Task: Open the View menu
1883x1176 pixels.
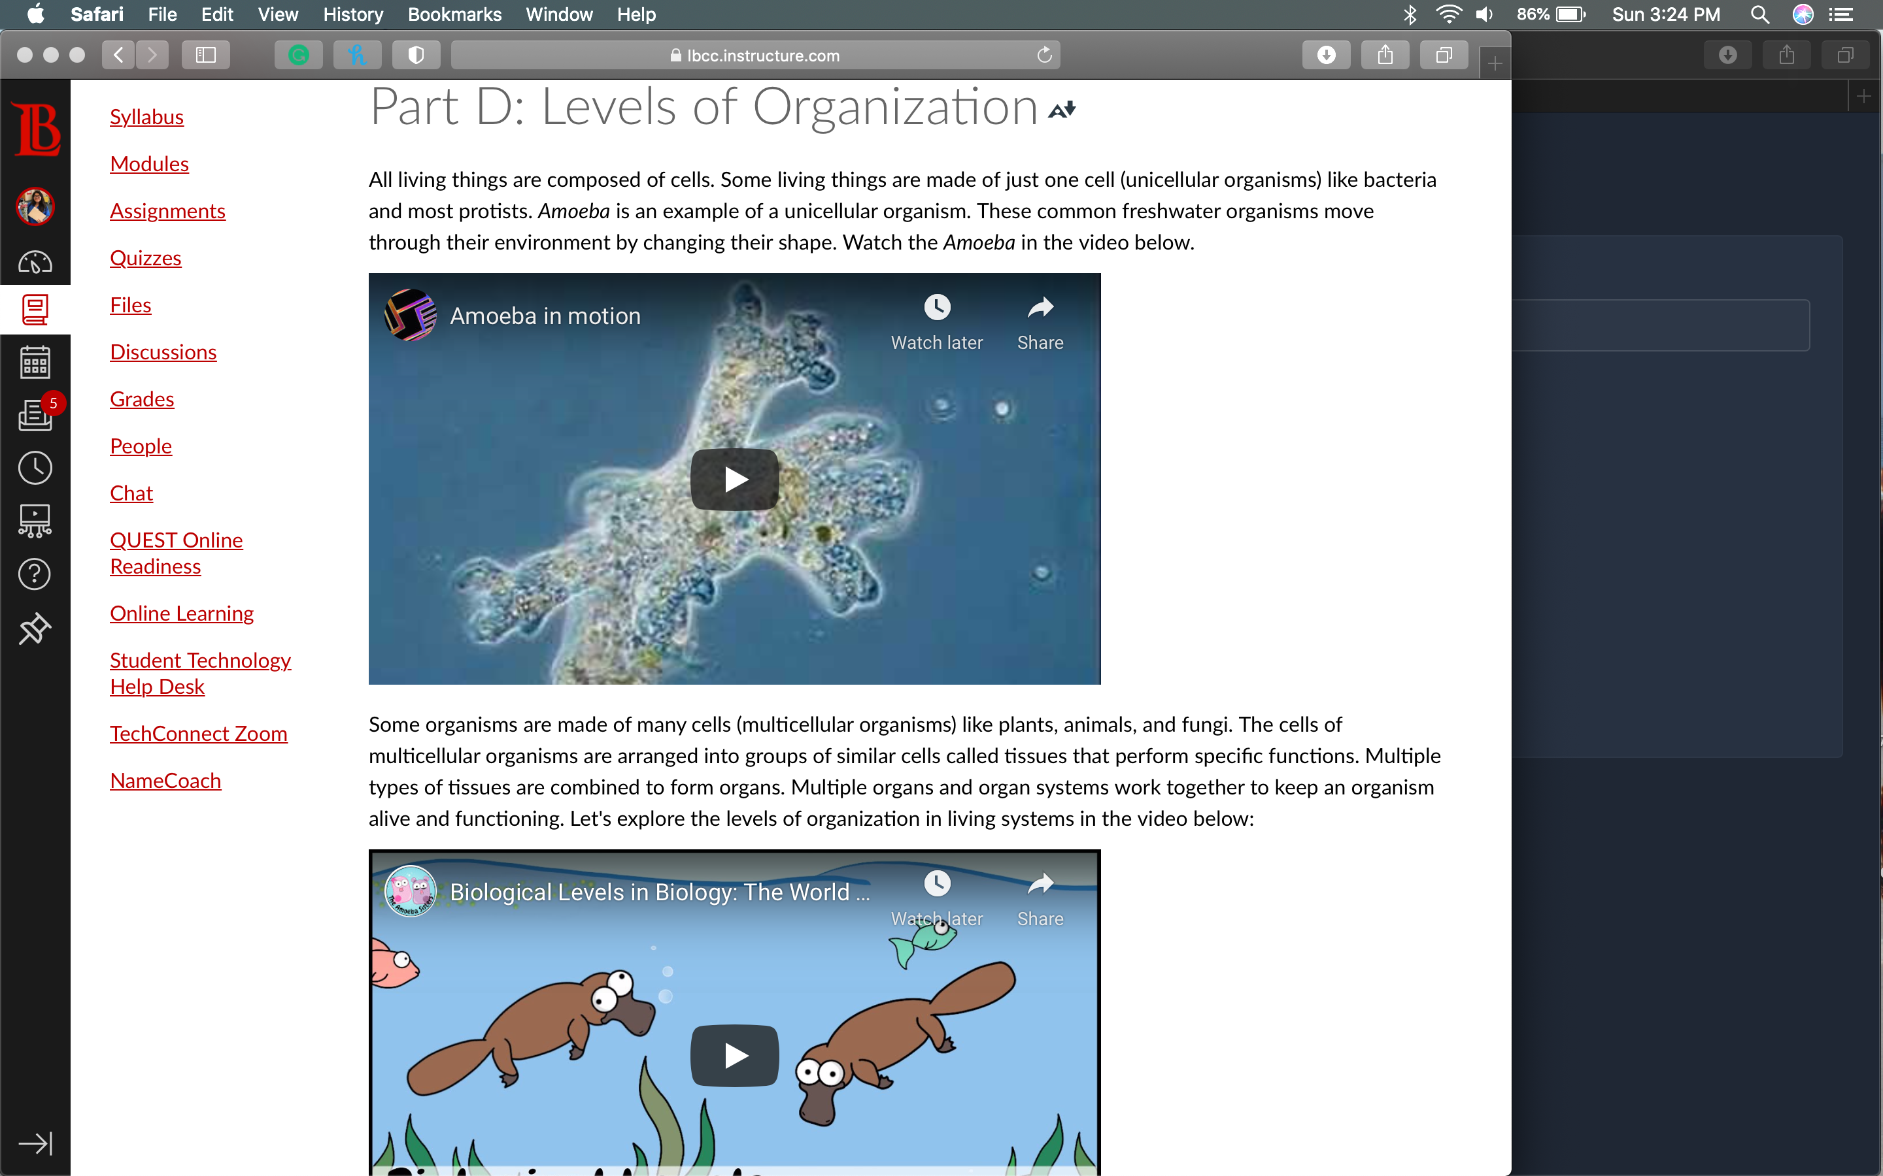Action: coord(278,14)
